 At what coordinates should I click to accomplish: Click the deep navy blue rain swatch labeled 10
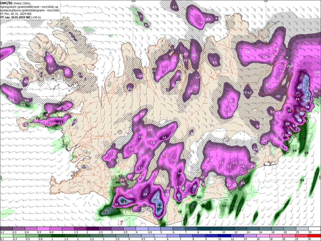tap(224, 235)
